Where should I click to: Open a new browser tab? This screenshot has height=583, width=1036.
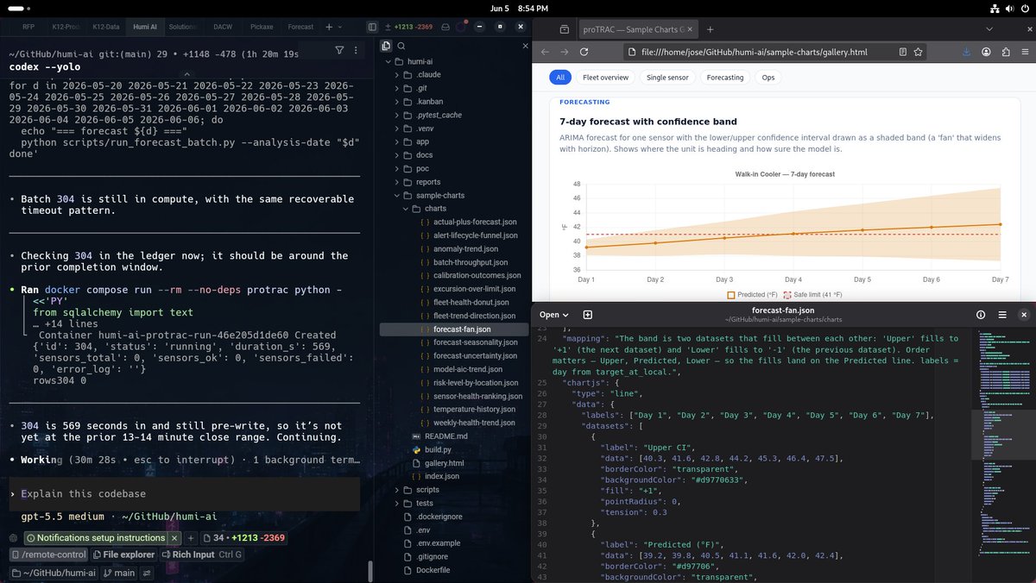(711, 29)
